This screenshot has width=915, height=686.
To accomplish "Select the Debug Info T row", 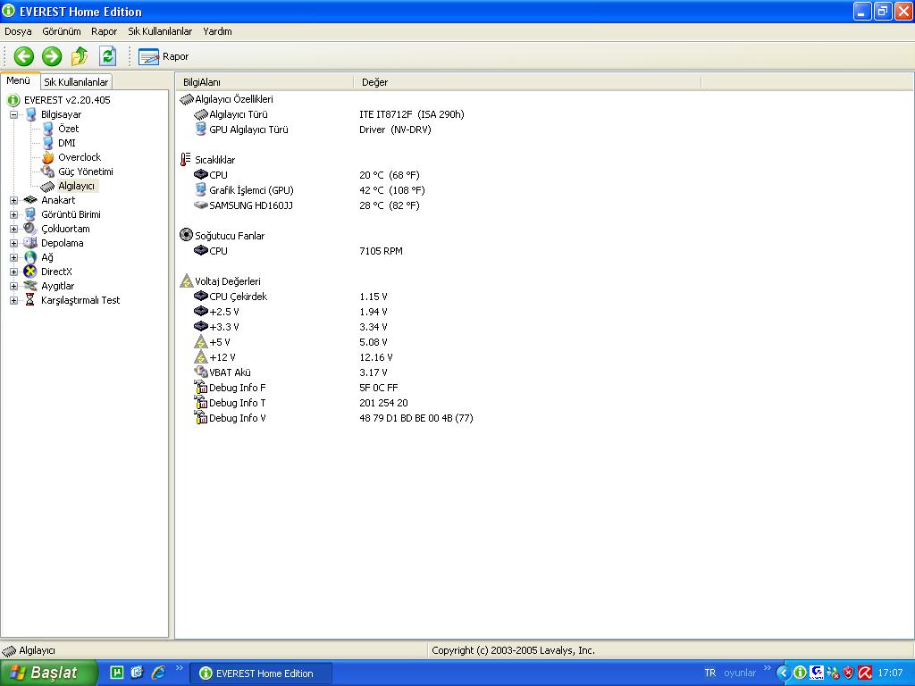I will coord(301,403).
